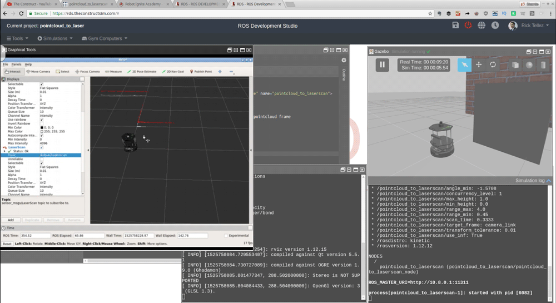
Task: Reload the browser page
Action: tap(21, 13)
